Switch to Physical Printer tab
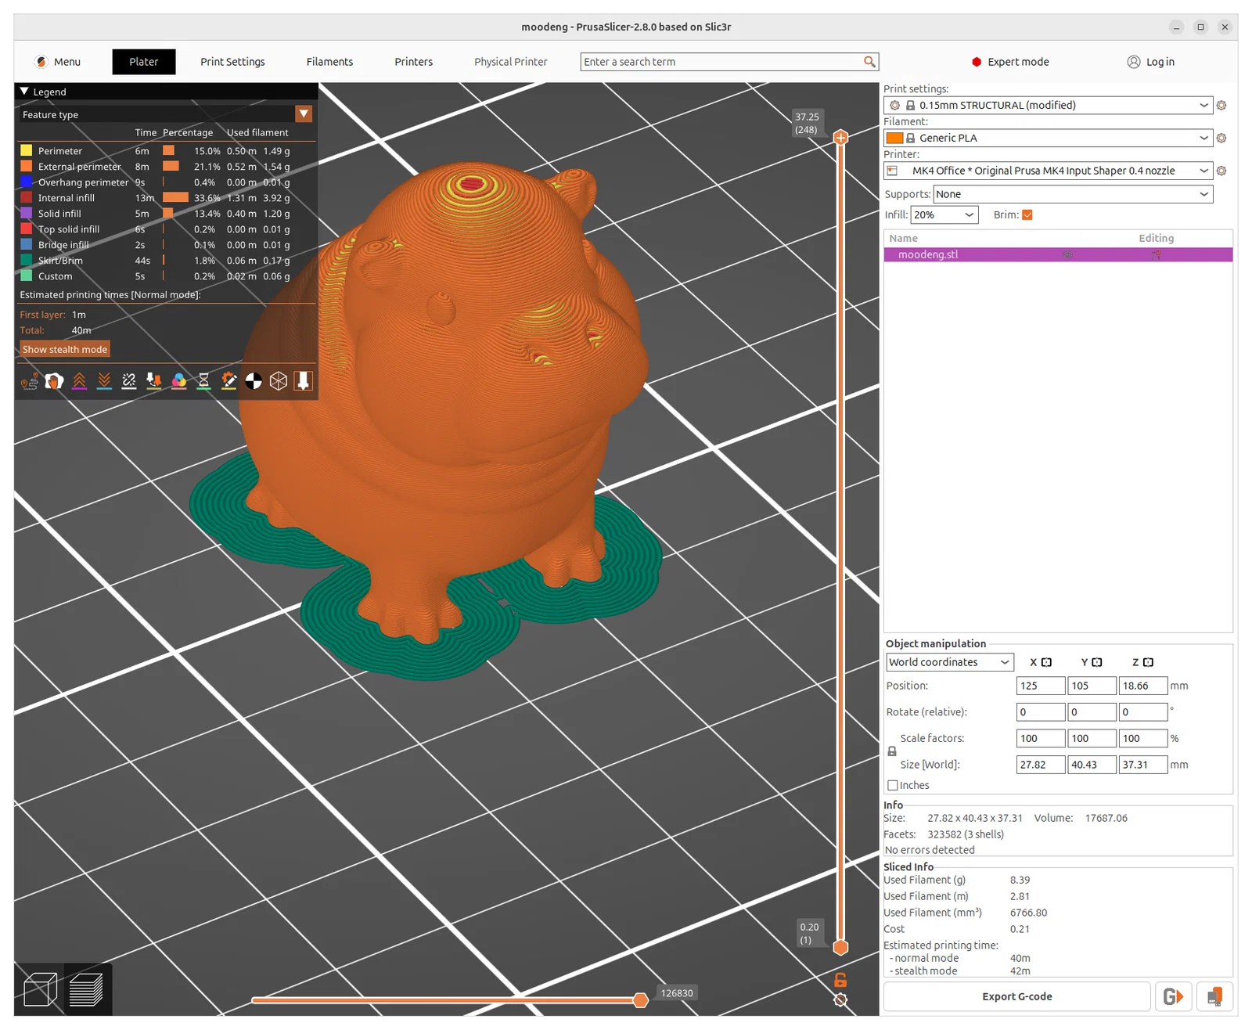 point(510,62)
